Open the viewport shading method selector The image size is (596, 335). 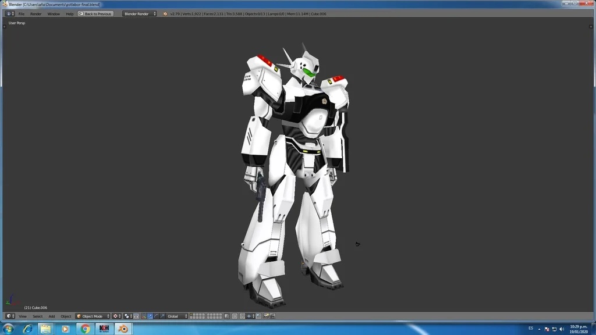116,316
